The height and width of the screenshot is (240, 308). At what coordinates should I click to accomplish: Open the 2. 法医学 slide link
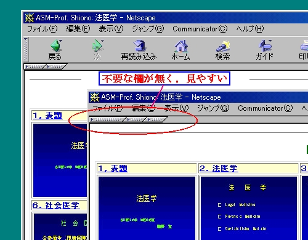[x=219, y=169]
